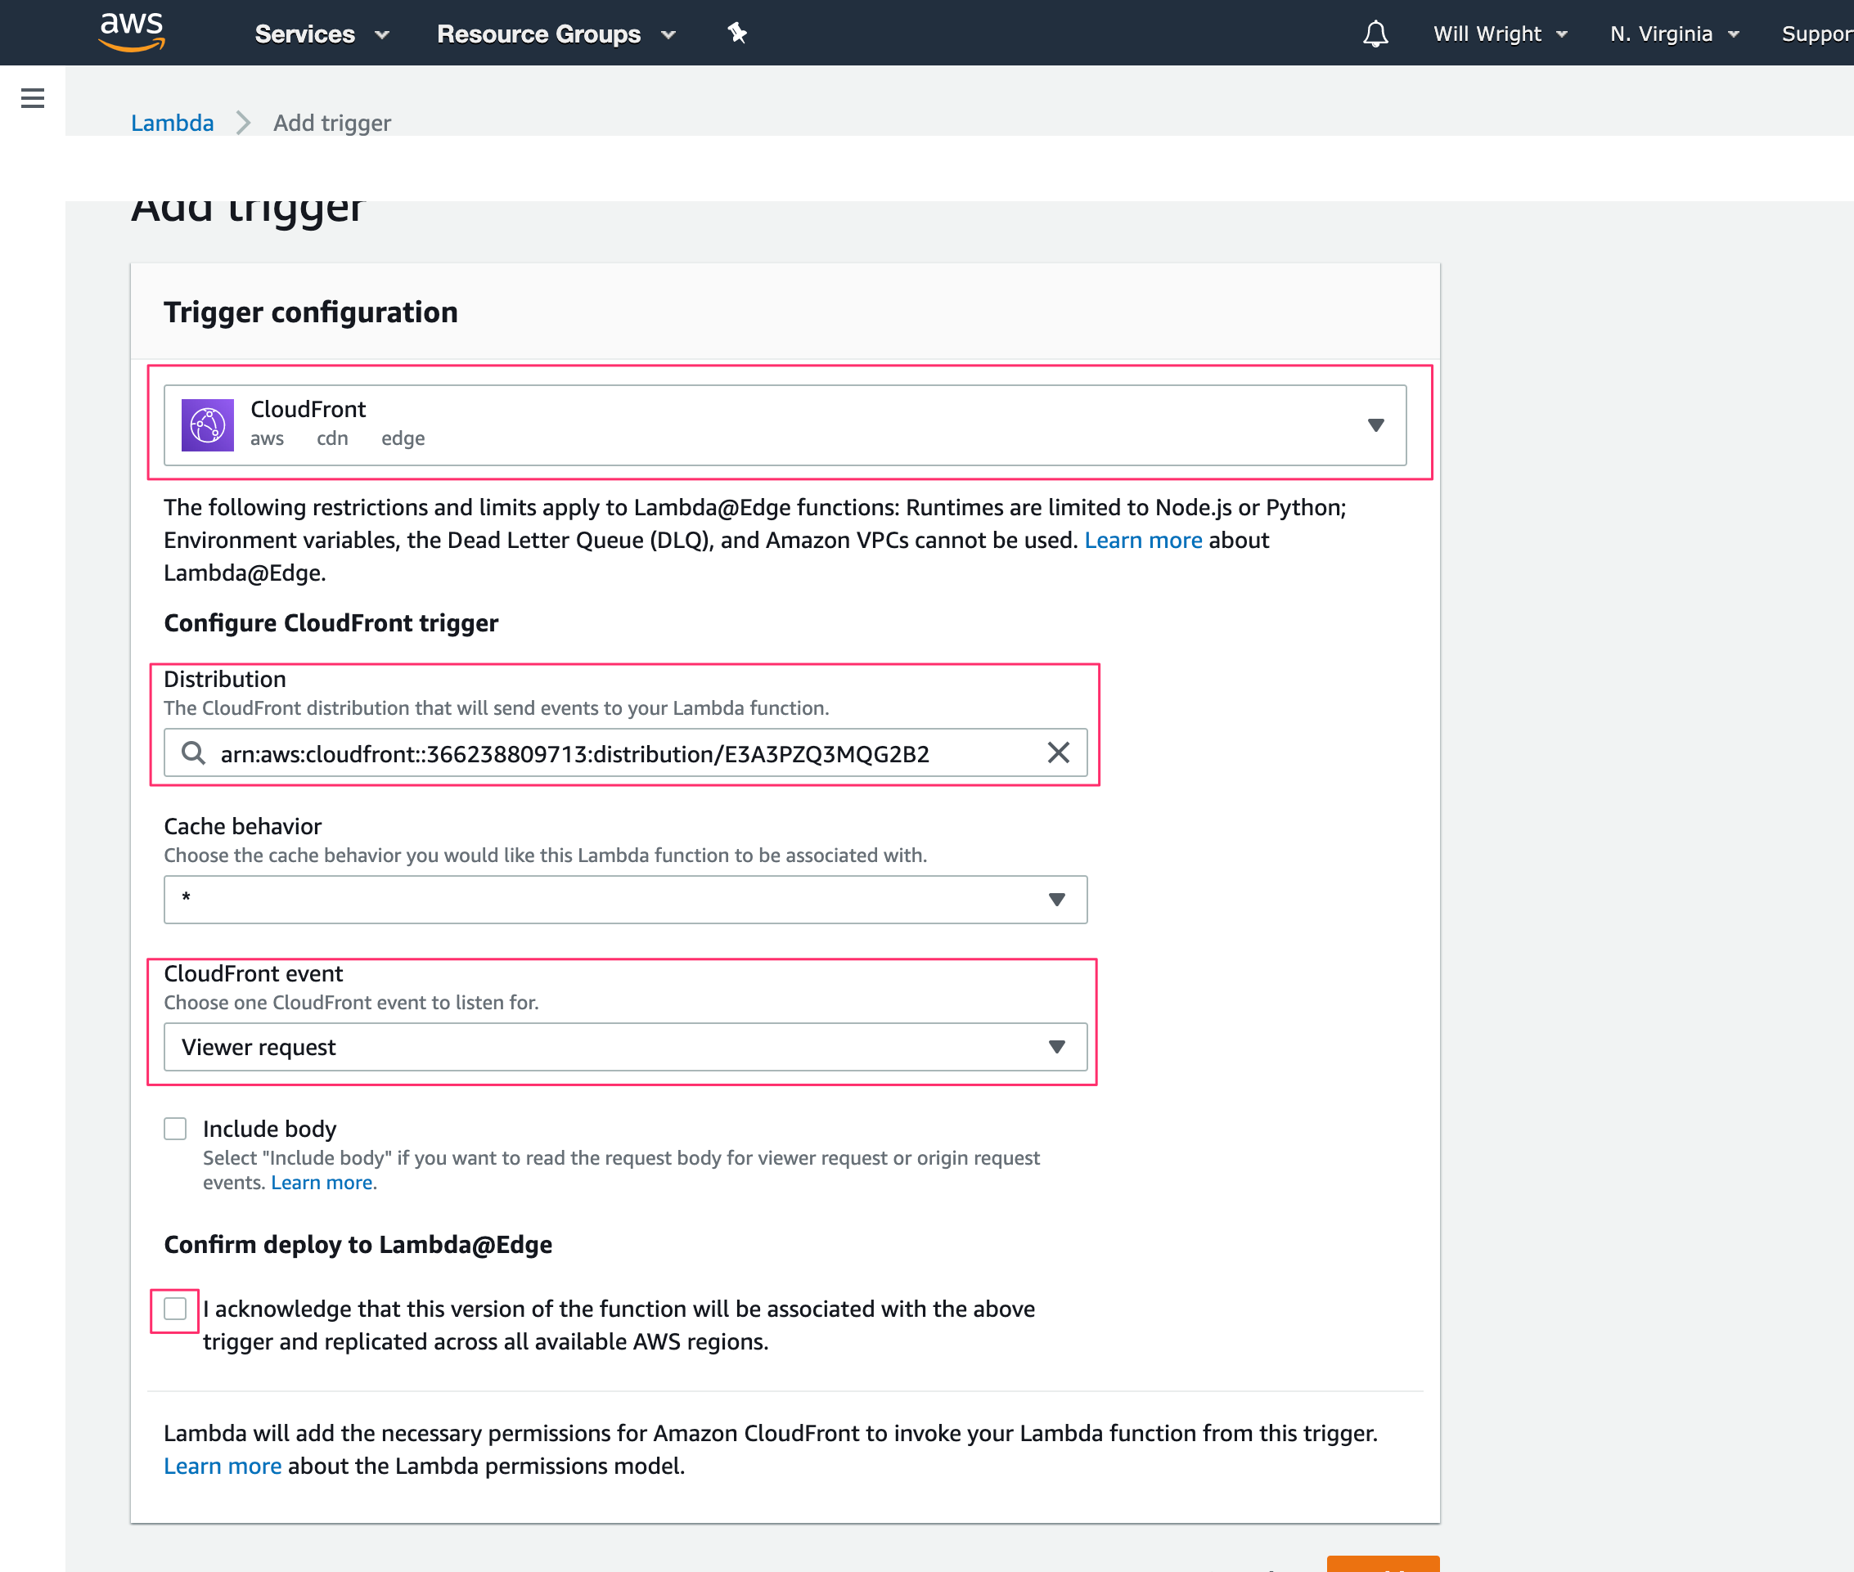Click the Distribution search magnifier icon

click(x=193, y=753)
